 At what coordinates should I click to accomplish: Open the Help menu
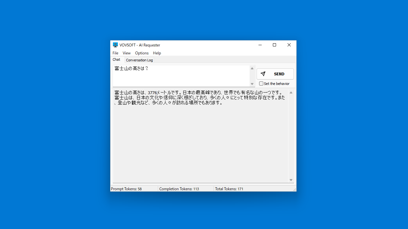pos(157,53)
